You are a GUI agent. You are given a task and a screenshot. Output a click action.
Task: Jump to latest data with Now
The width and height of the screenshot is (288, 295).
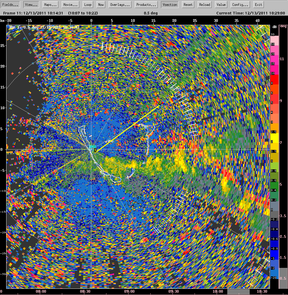pos(101,4)
